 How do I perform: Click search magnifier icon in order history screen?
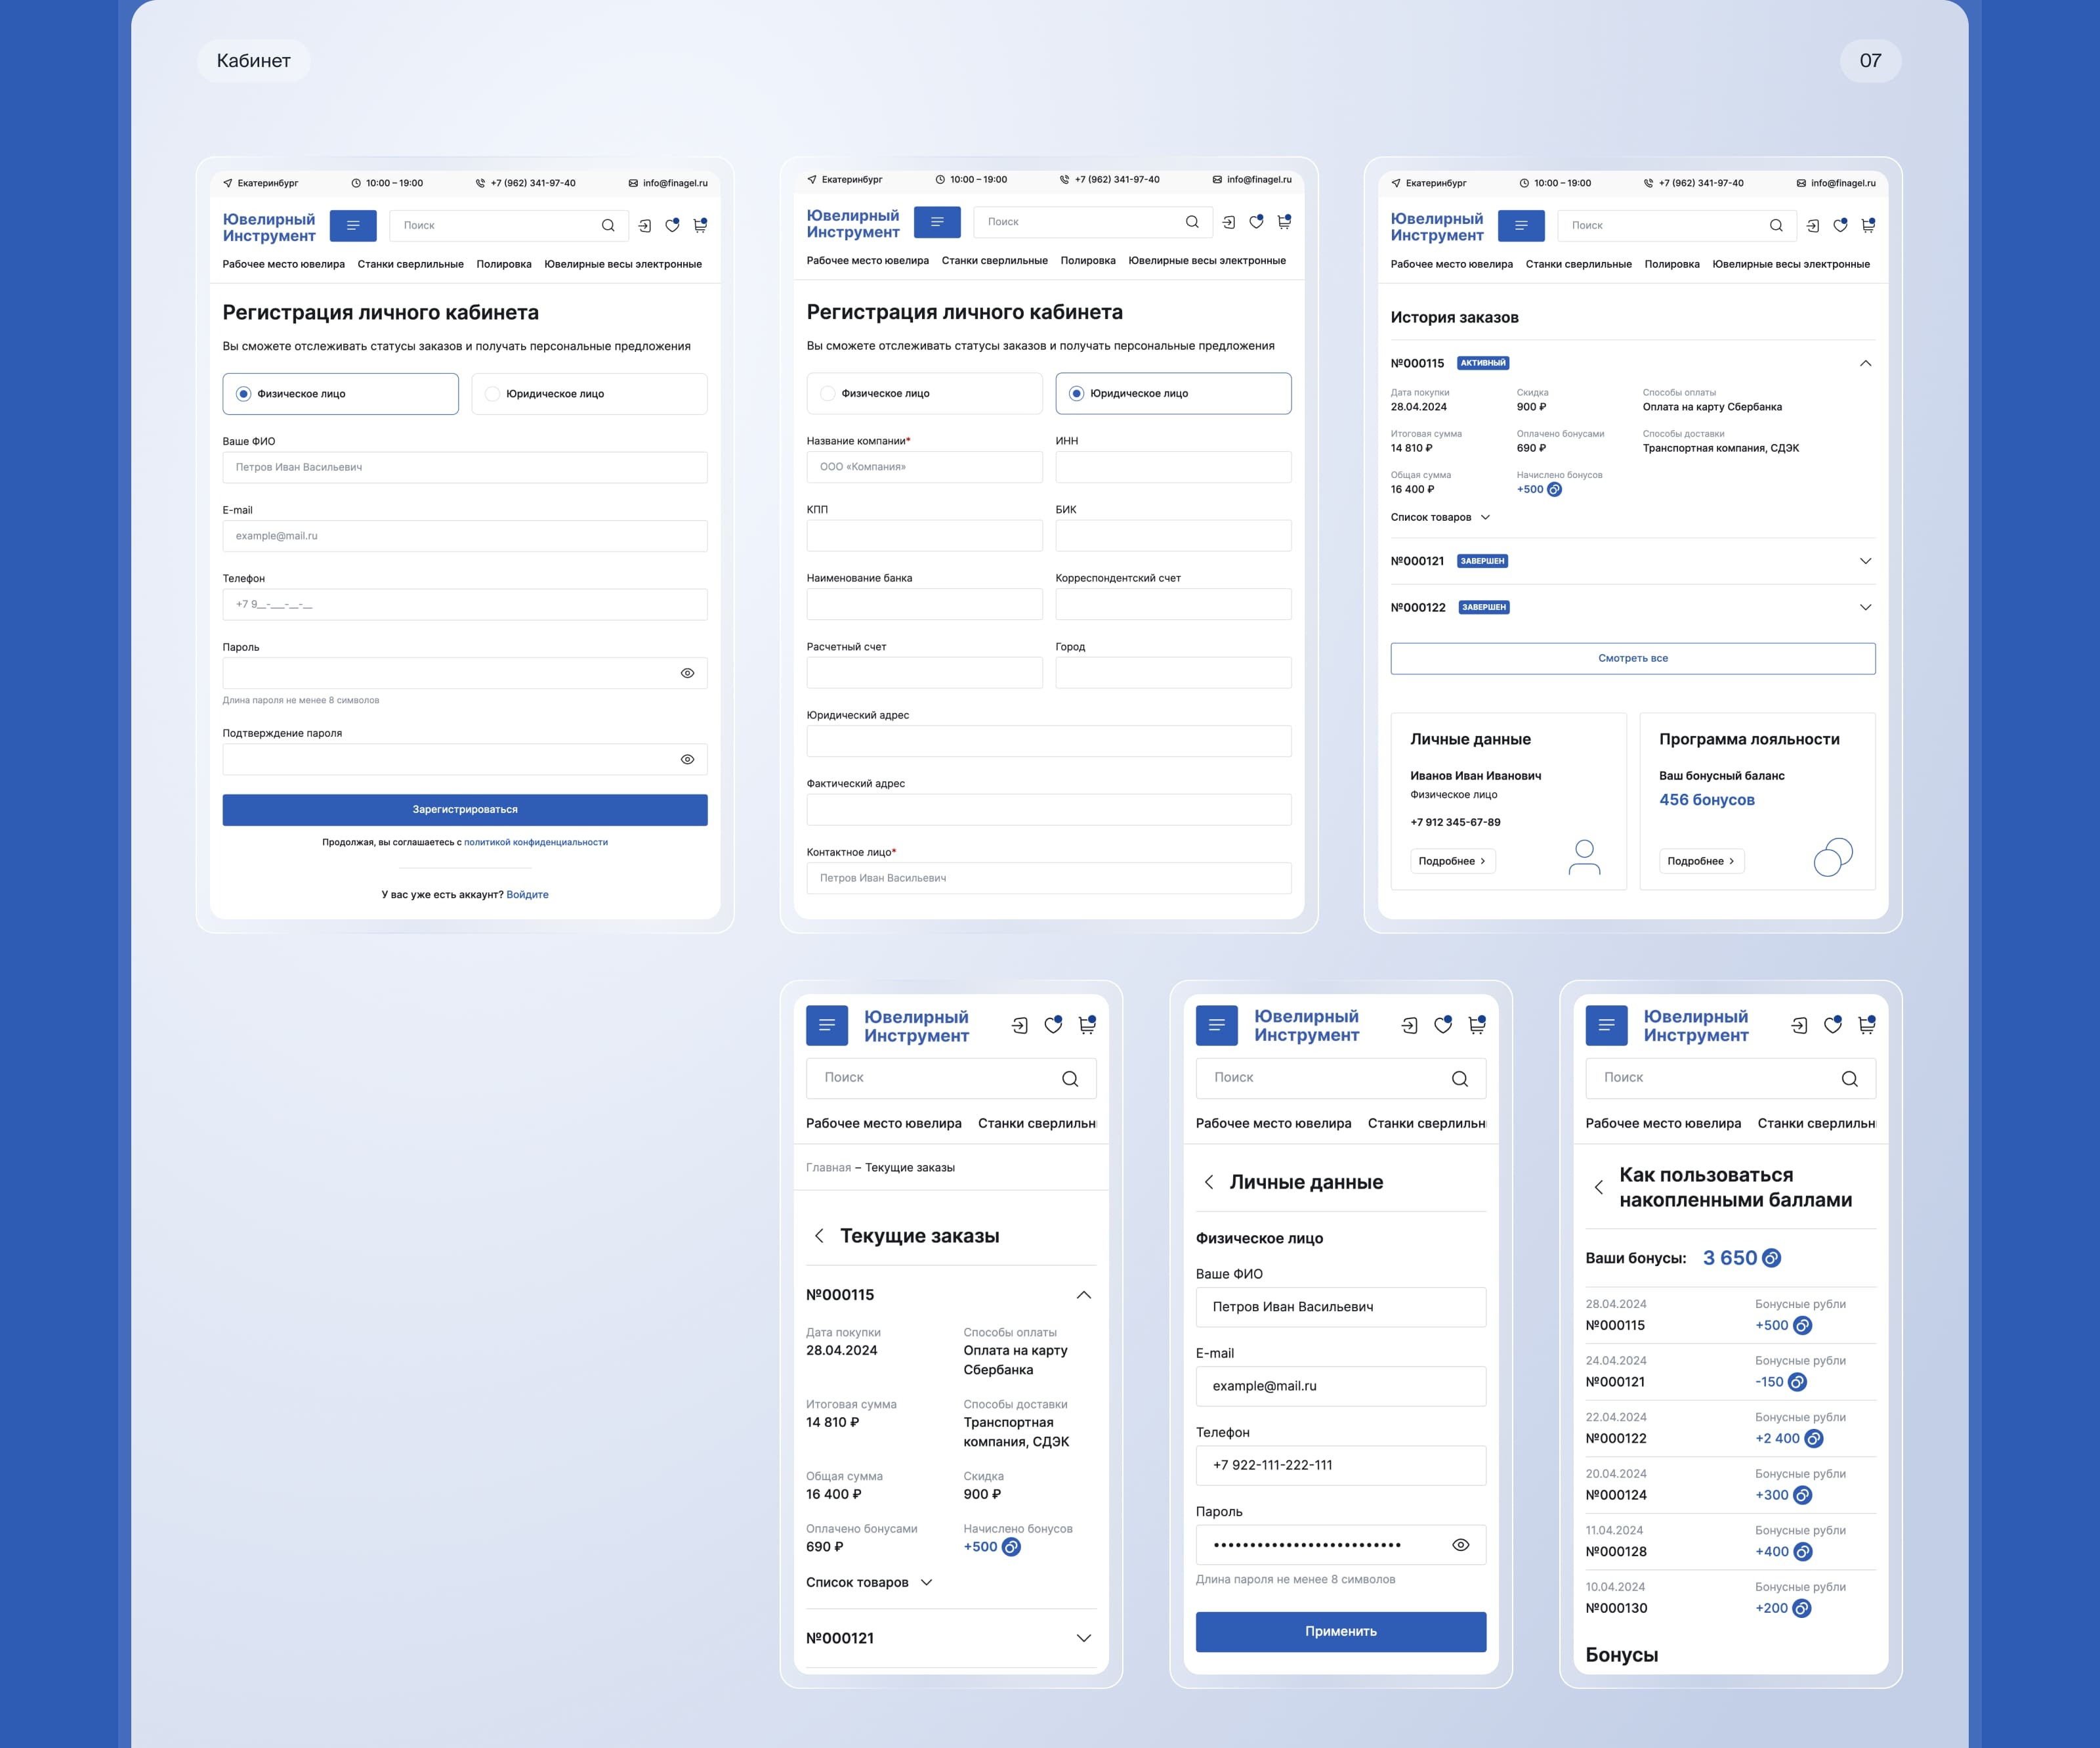(1776, 226)
